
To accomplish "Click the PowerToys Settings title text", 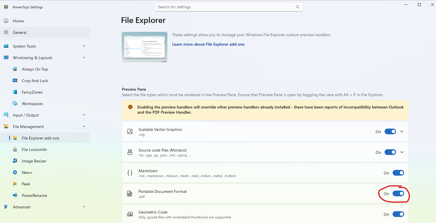I will click(x=28, y=7).
